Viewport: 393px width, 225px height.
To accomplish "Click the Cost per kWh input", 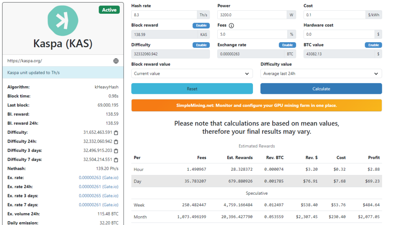I will 334,15.
